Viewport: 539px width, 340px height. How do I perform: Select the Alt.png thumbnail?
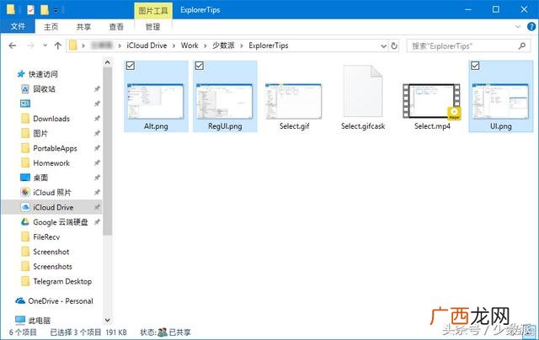156,101
